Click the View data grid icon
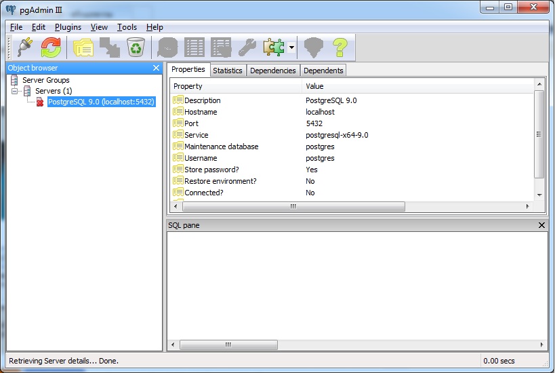 194,47
